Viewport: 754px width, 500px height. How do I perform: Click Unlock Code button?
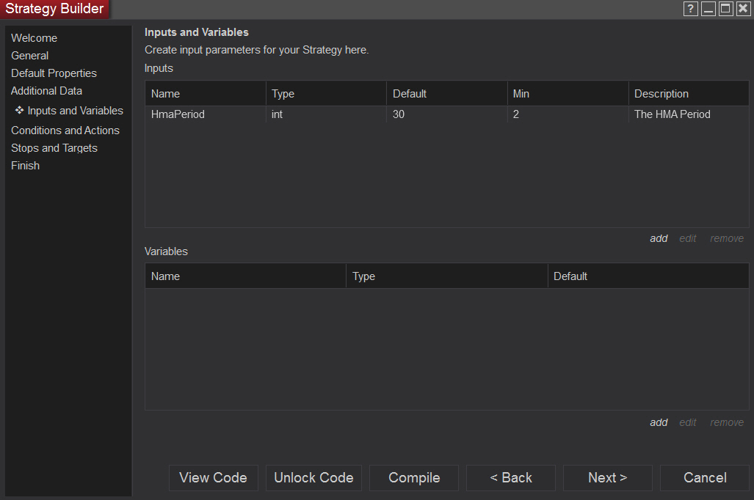click(x=313, y=478)
